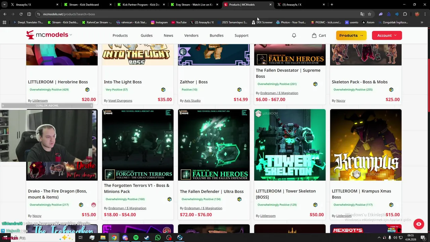Image resolution: width=430 pixels, height=242 pixels.
Task: Click the chevron next to mcmodels logo
Action: [71, 35]
